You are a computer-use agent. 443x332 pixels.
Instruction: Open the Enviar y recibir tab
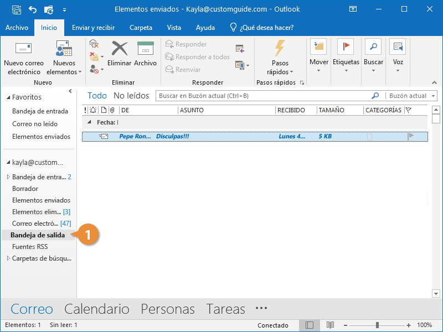pos(93,28)
